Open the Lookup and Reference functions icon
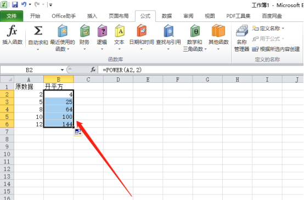Image resolution: width=304 pixels, height=200 pixels. (168, 31)
